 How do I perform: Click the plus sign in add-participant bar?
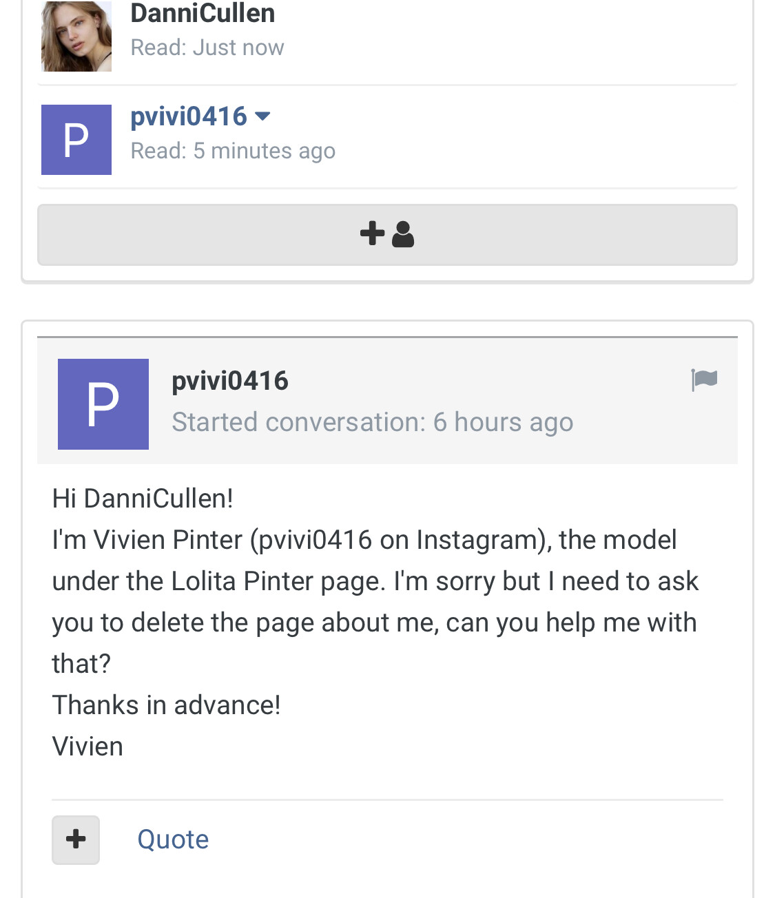[x=372, y=233]
